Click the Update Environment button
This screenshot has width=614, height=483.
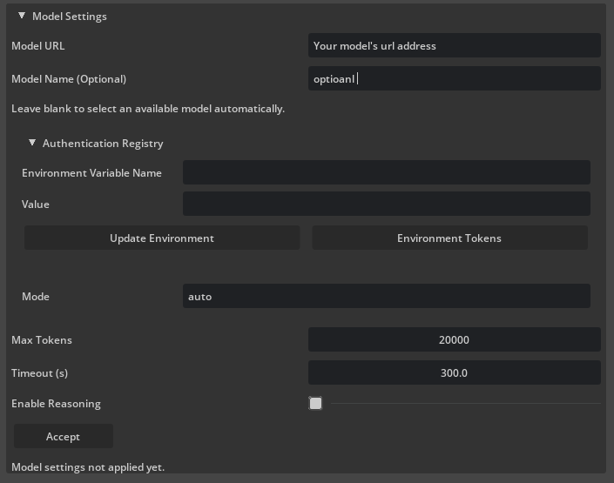click(x=162, y=238)
